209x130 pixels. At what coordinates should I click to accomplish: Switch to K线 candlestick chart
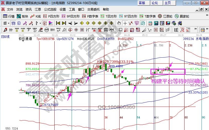click(x=36, y=16)
